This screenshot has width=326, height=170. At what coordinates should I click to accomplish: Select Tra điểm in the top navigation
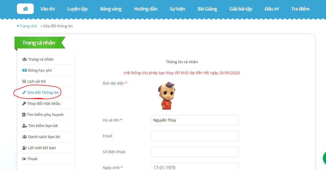point(300,9)
